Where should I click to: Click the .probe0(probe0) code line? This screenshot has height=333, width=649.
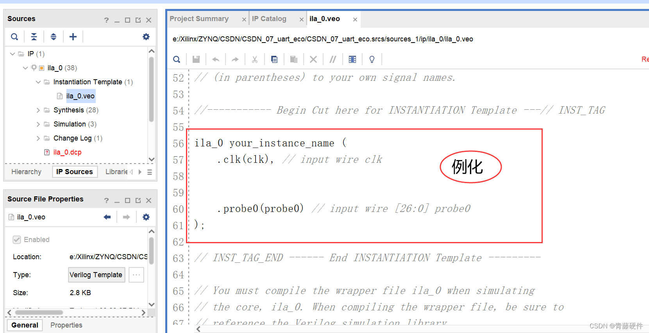[344, 209]
